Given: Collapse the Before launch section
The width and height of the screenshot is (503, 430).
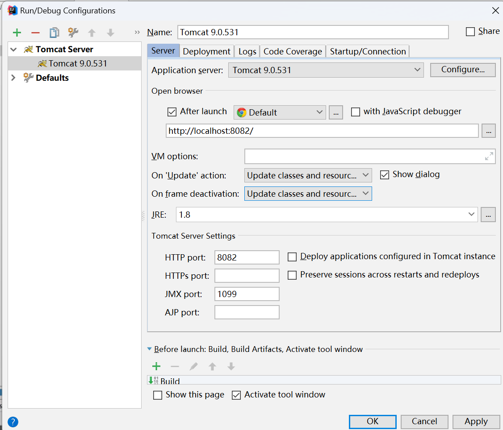Looking at the screenshot, I should pos(150,349).
